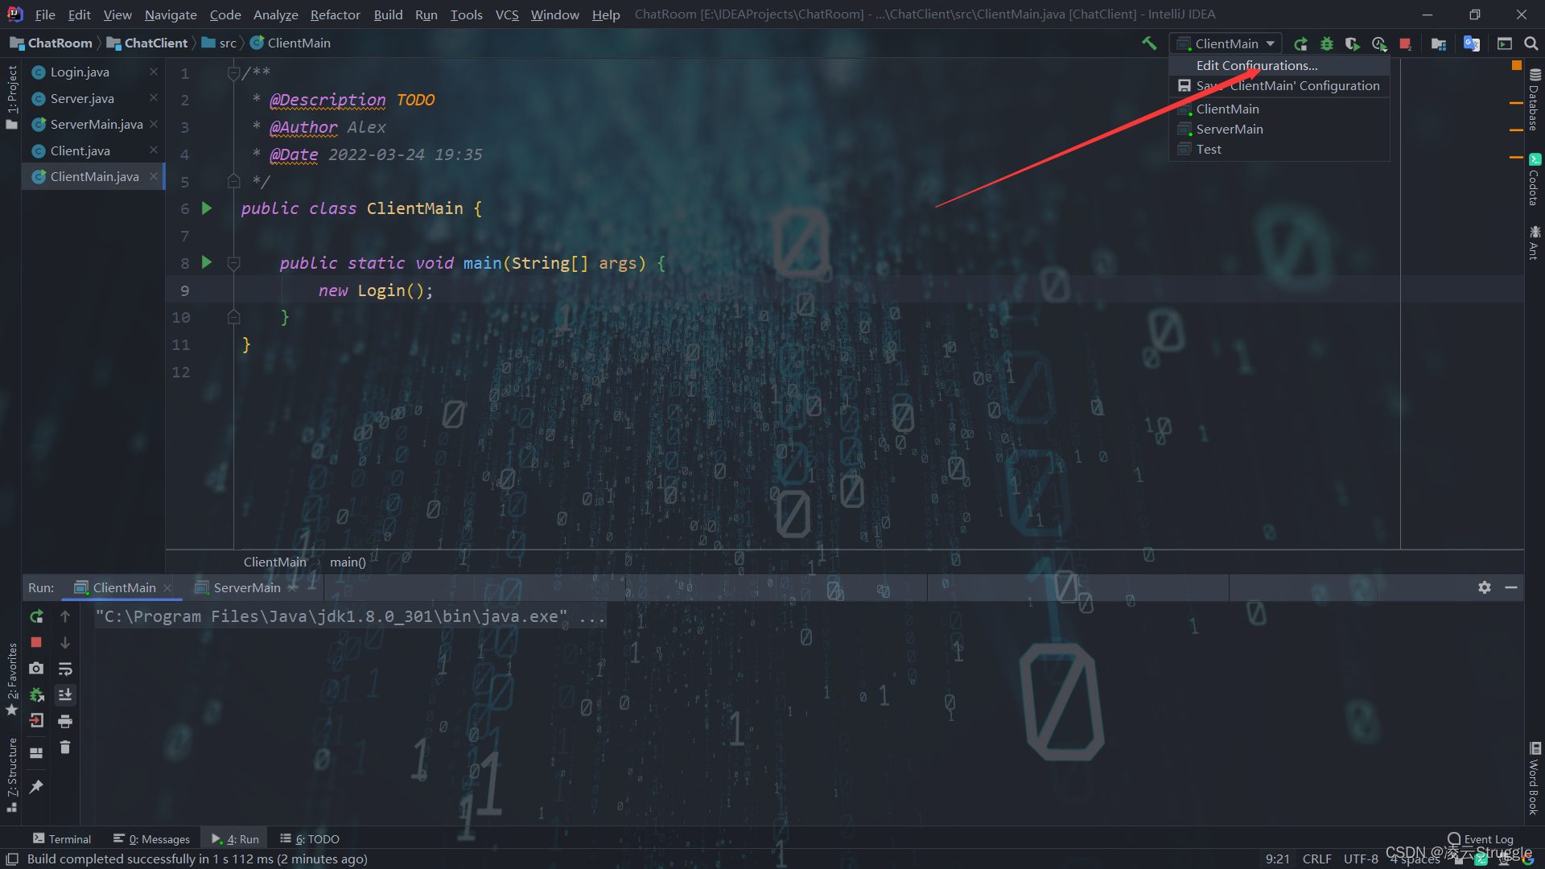
Task: Toggle Soft-Wrap in Run console
Action: click(x=65, y=669)
